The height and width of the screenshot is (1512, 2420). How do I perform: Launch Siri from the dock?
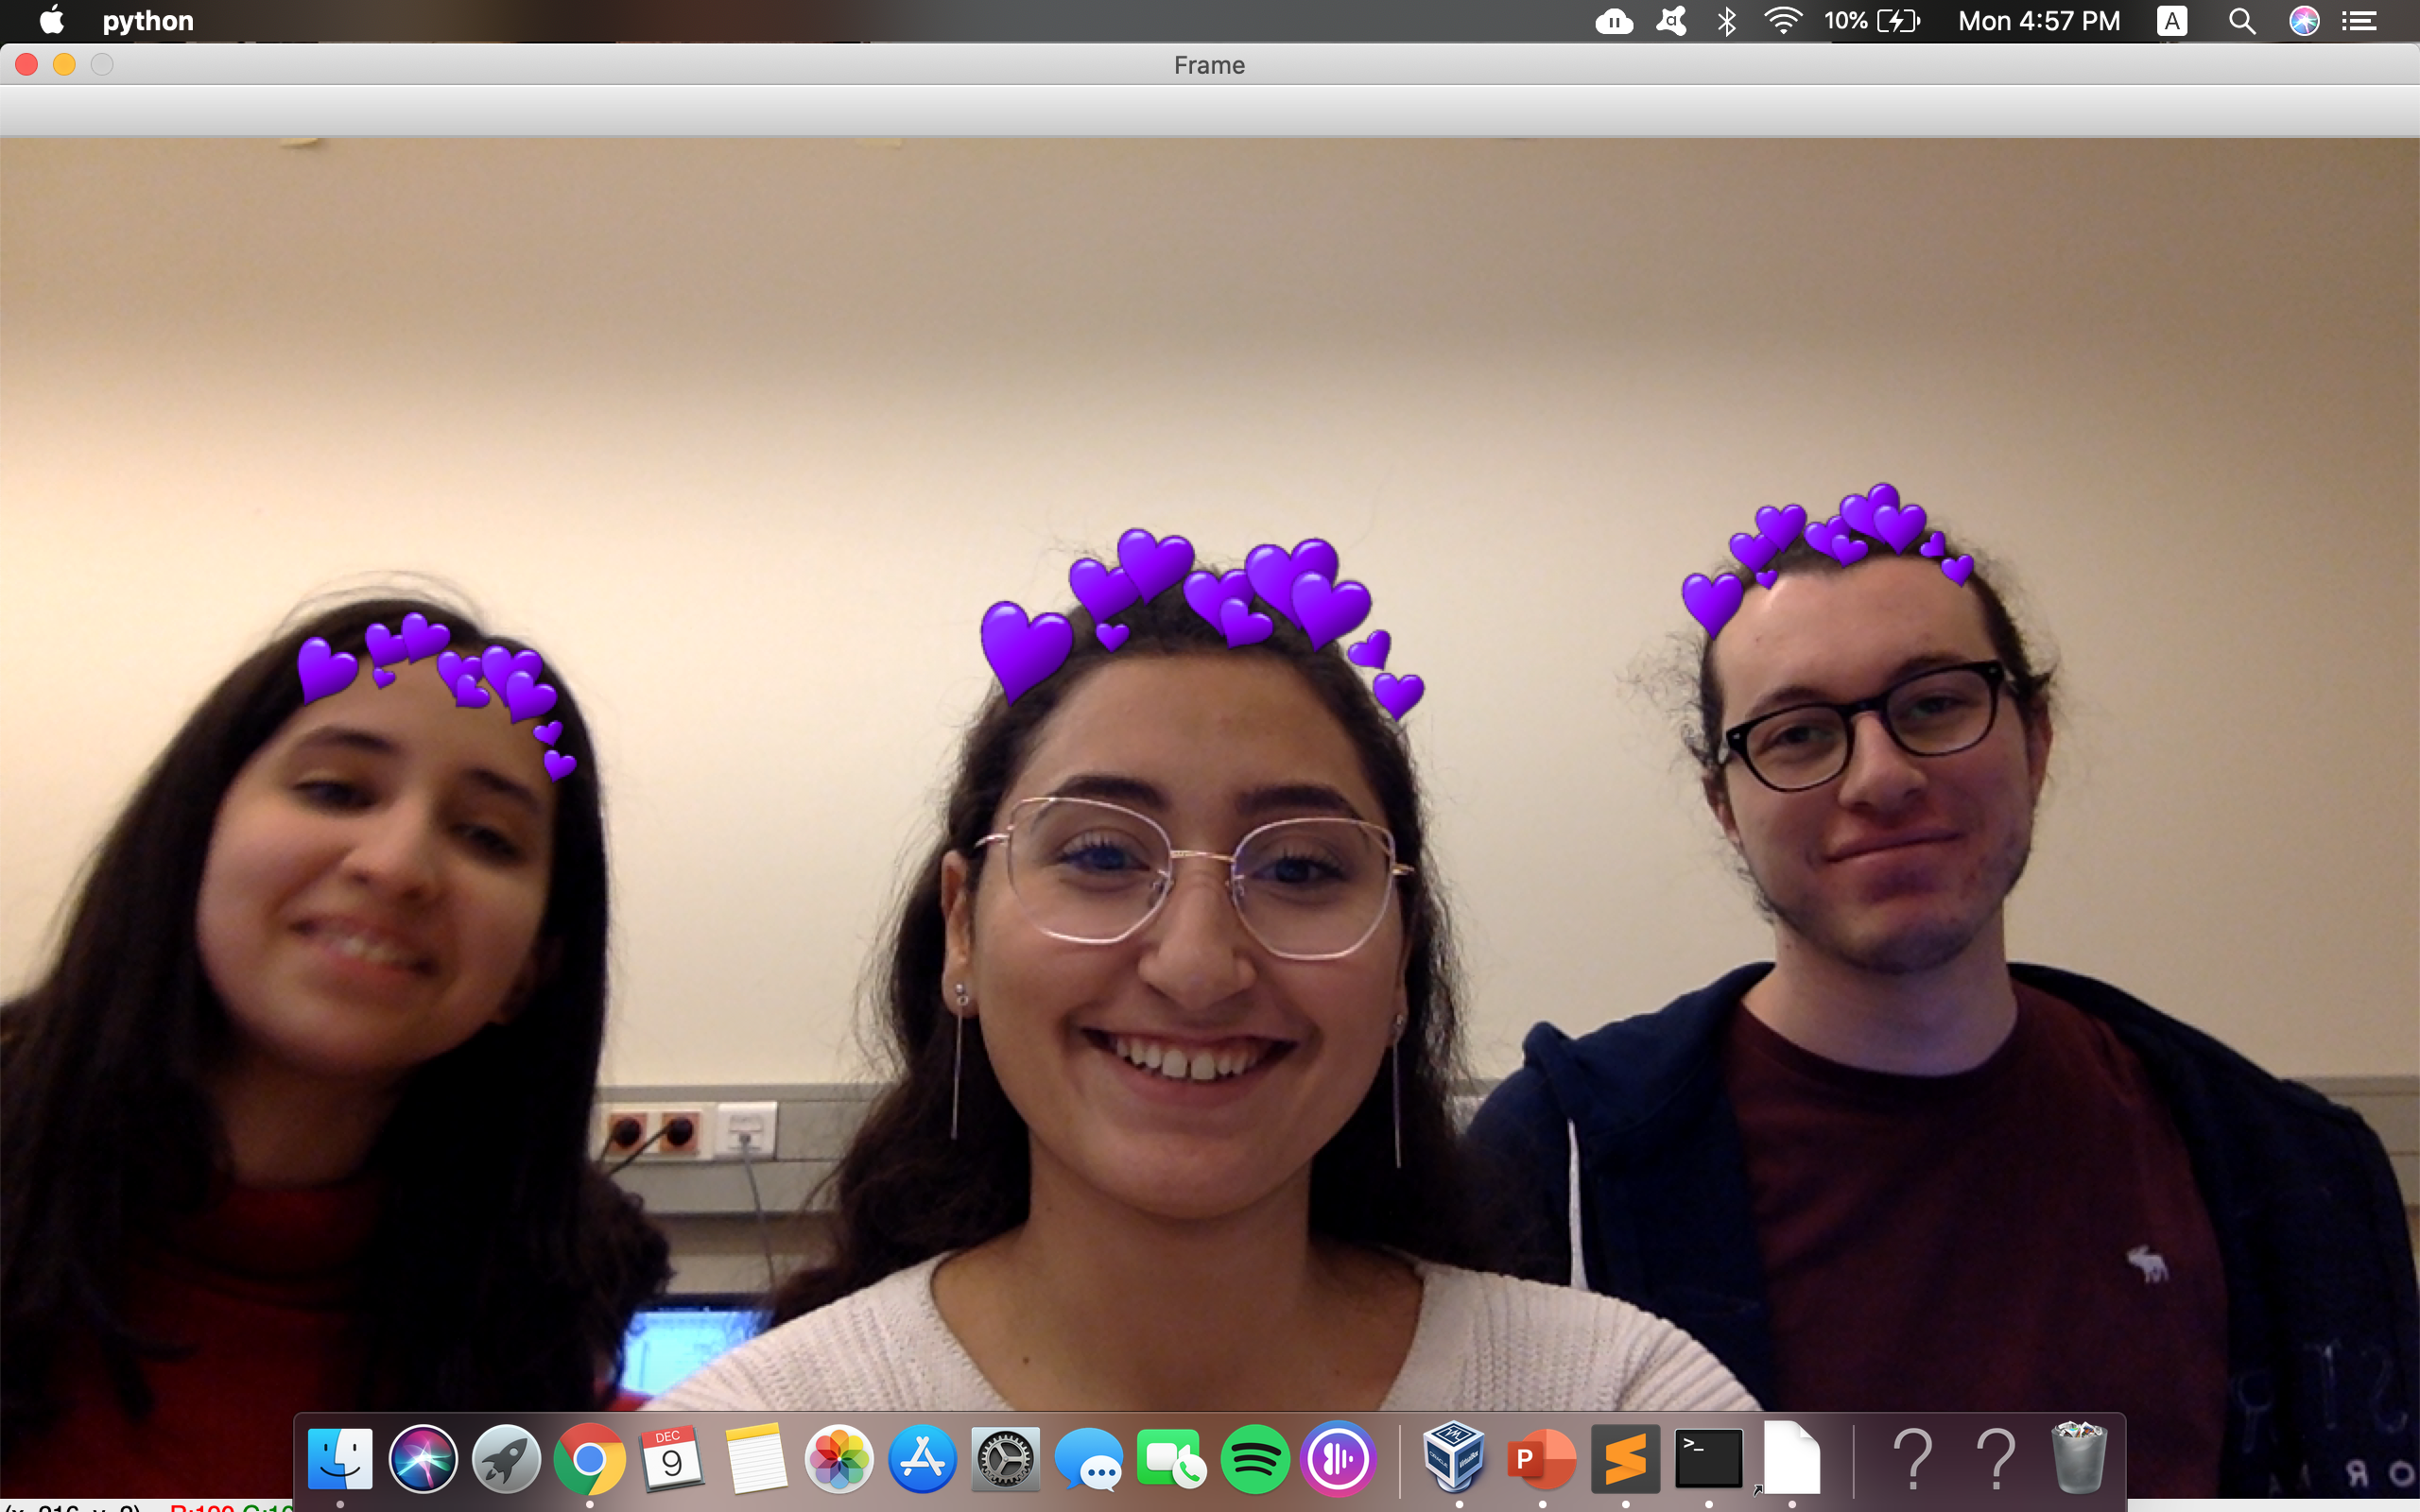423,1459
